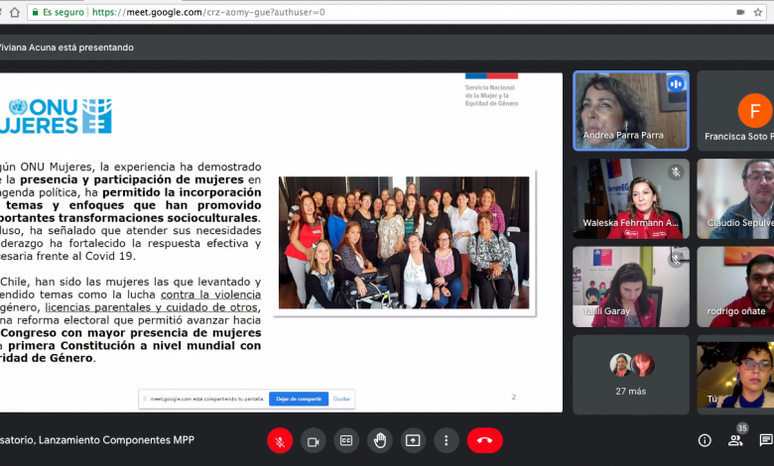Open the meeting details info icon
Image resolution: width=774 pixels, height=466 pixels.
click(x=705, y=440)
